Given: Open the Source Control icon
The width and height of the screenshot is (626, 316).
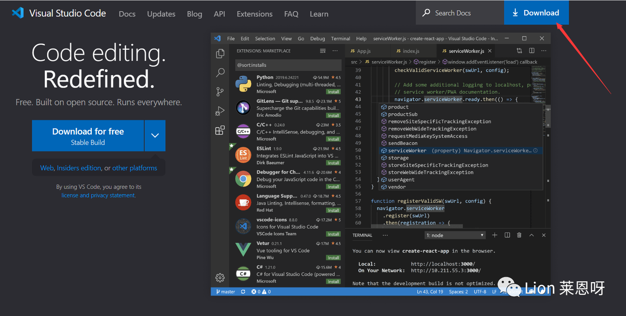Looking at the screenshot, I should click(220, 92).
